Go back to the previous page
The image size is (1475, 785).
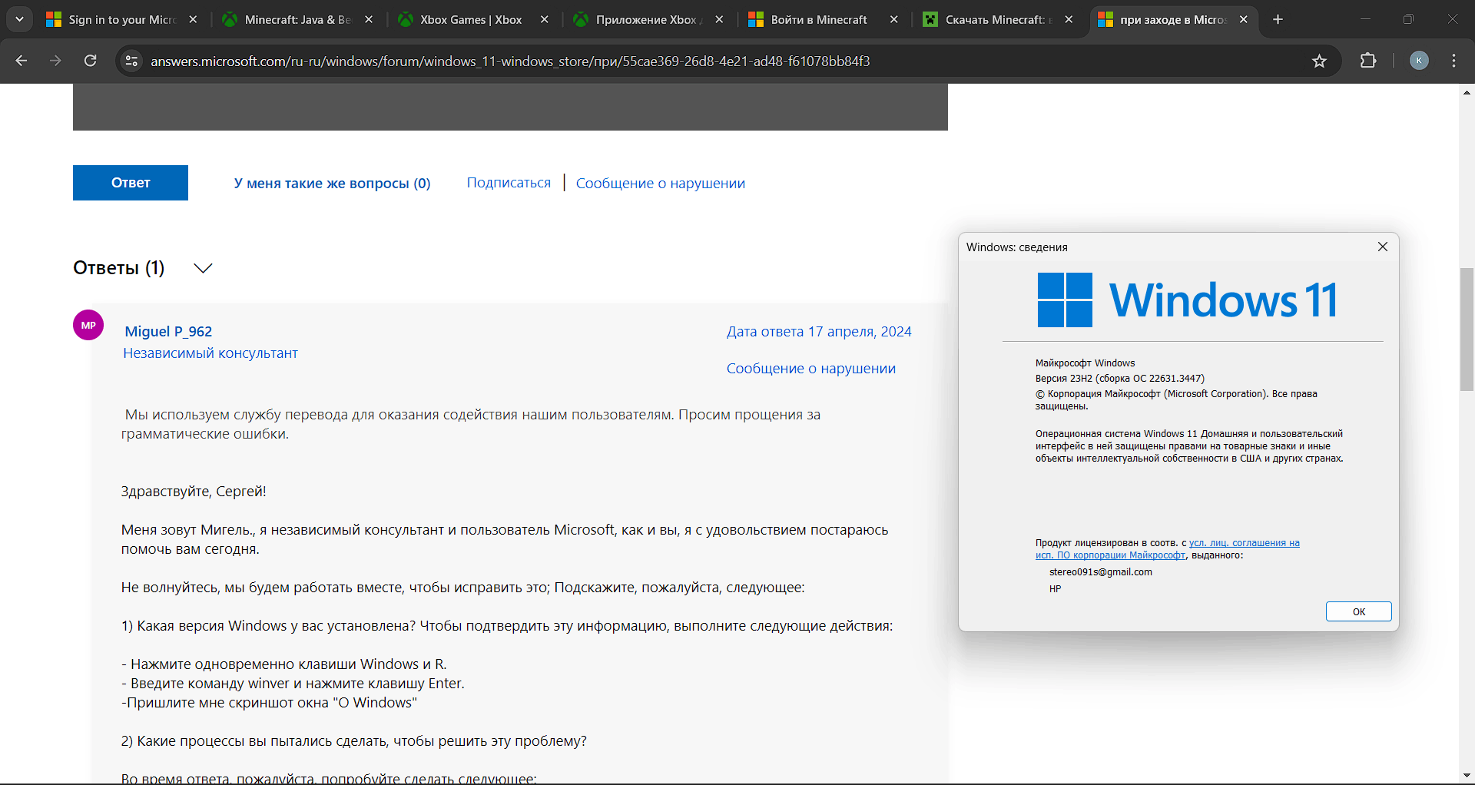point(22,61)
